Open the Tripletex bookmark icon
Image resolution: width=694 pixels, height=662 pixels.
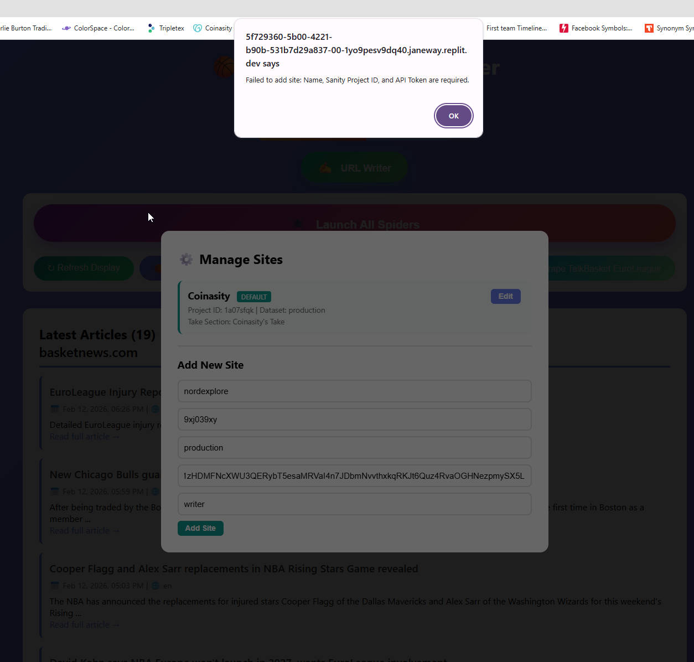pyautogui.click(x=151, y=28)
